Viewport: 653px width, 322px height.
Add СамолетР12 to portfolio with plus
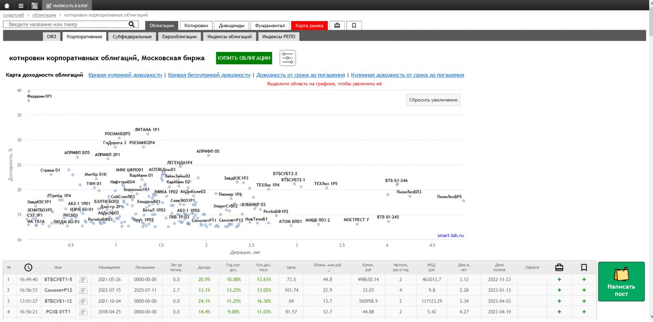[559, 290]
